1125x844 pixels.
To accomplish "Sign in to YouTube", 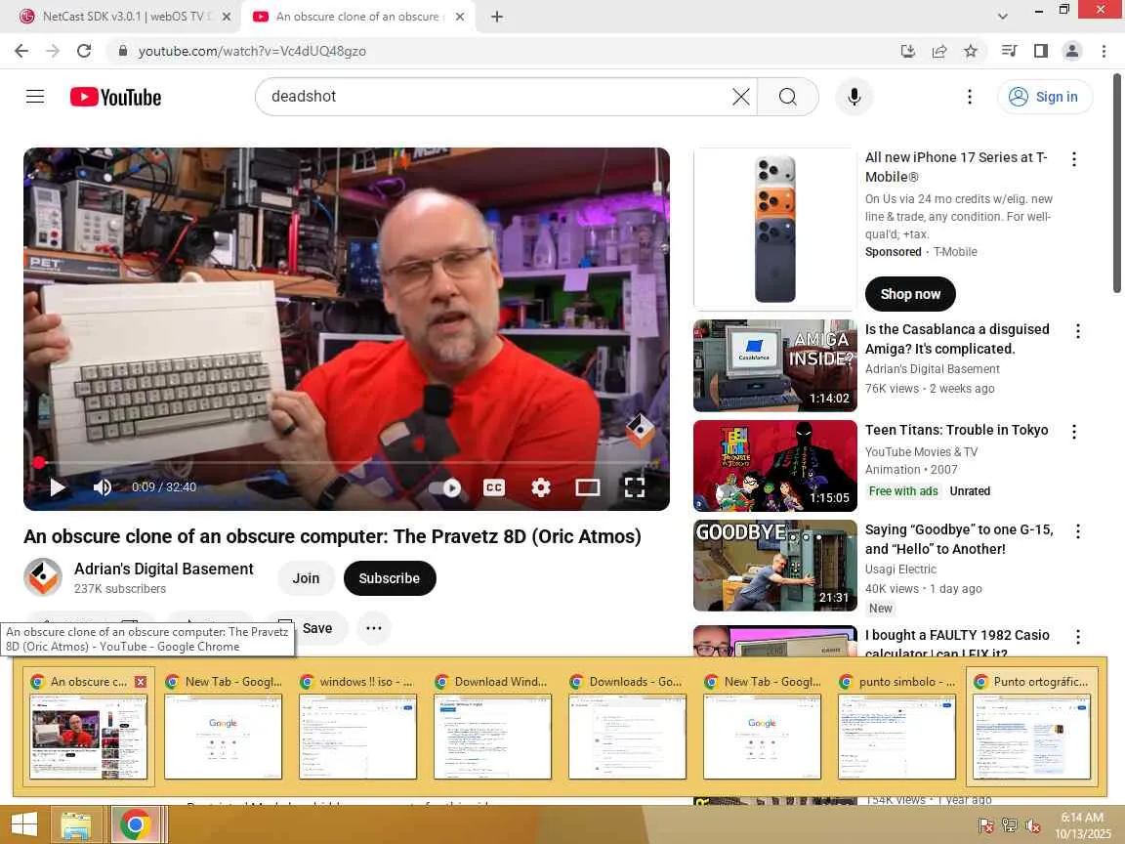I will tap(1045, 97).
